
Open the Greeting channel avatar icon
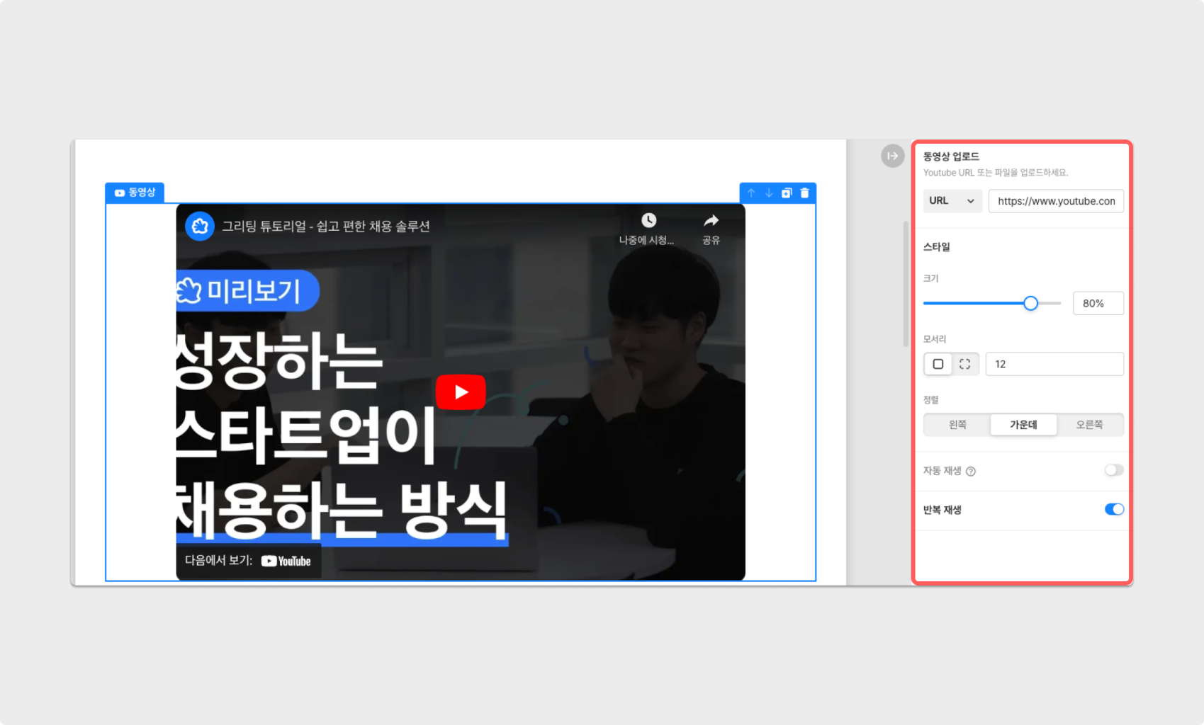(x=200, y=226)
